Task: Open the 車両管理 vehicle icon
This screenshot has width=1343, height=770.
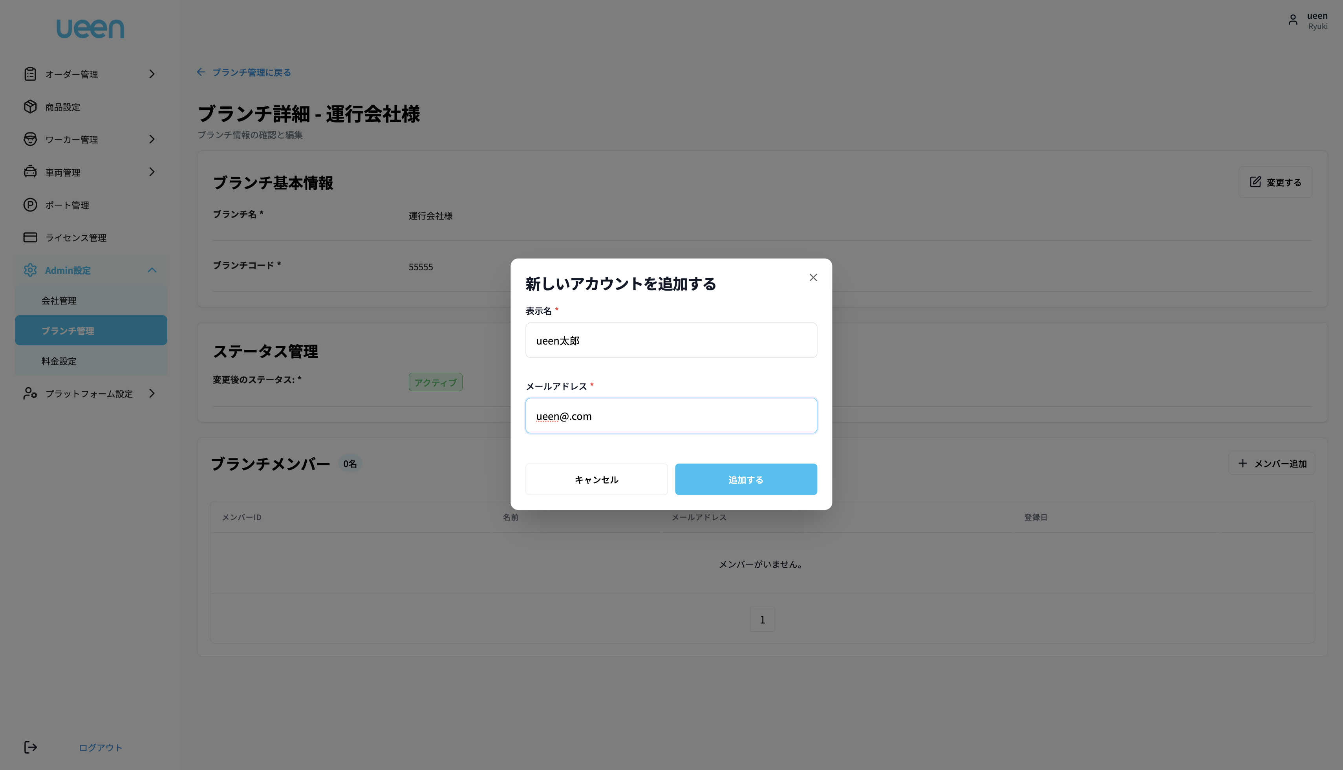Action: (x=30, y=172)
